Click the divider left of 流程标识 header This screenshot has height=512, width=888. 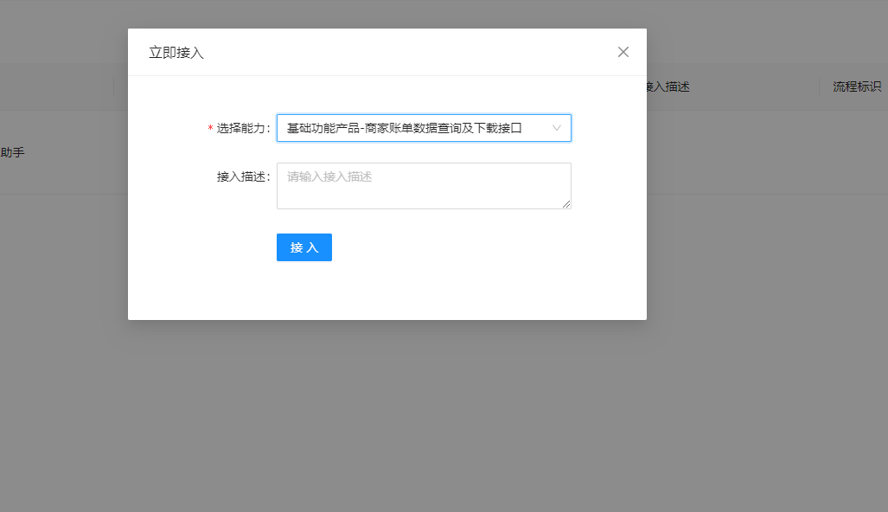coord(820,86)
